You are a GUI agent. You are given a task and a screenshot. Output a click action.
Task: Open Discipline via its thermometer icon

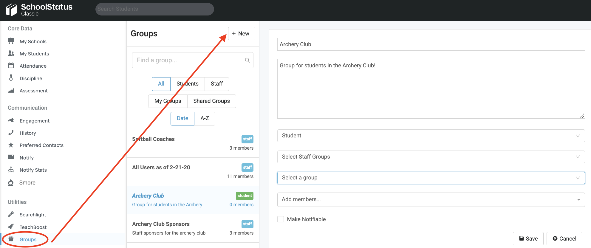[11, 78]
